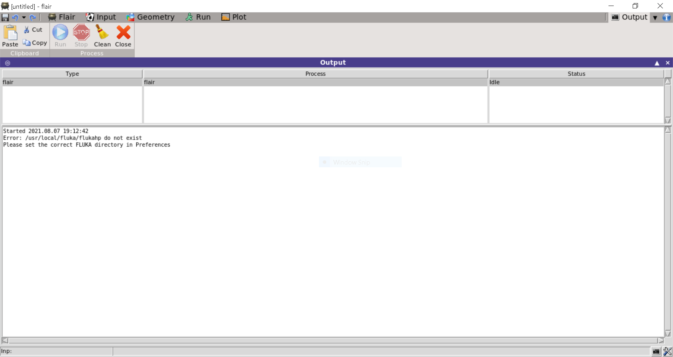This screenshot has height=357, width=673.
Task: Collapse the Output panel with the white triangle
Action: click(x=657, y=63)
